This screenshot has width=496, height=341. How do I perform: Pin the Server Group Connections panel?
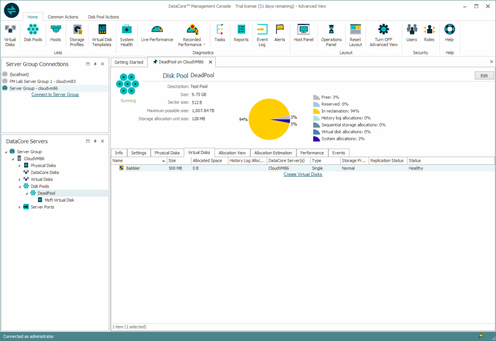pos(95,64)
